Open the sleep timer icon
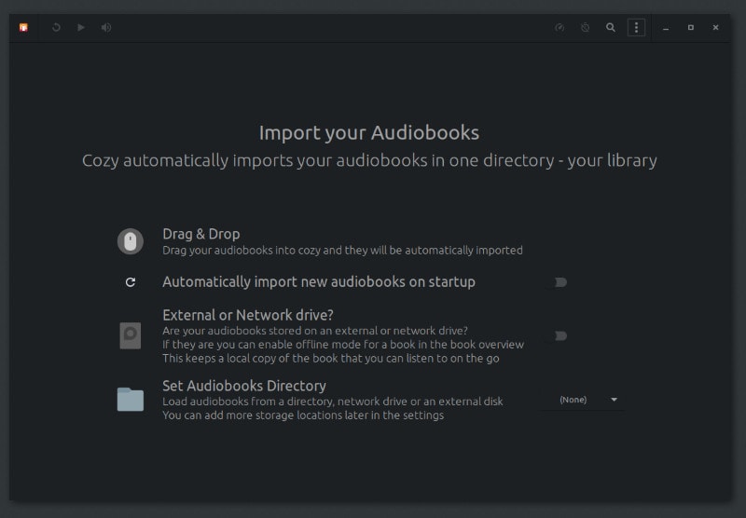Screen dimensions: 746x518 pyautogui.click(x=586, y=28)
